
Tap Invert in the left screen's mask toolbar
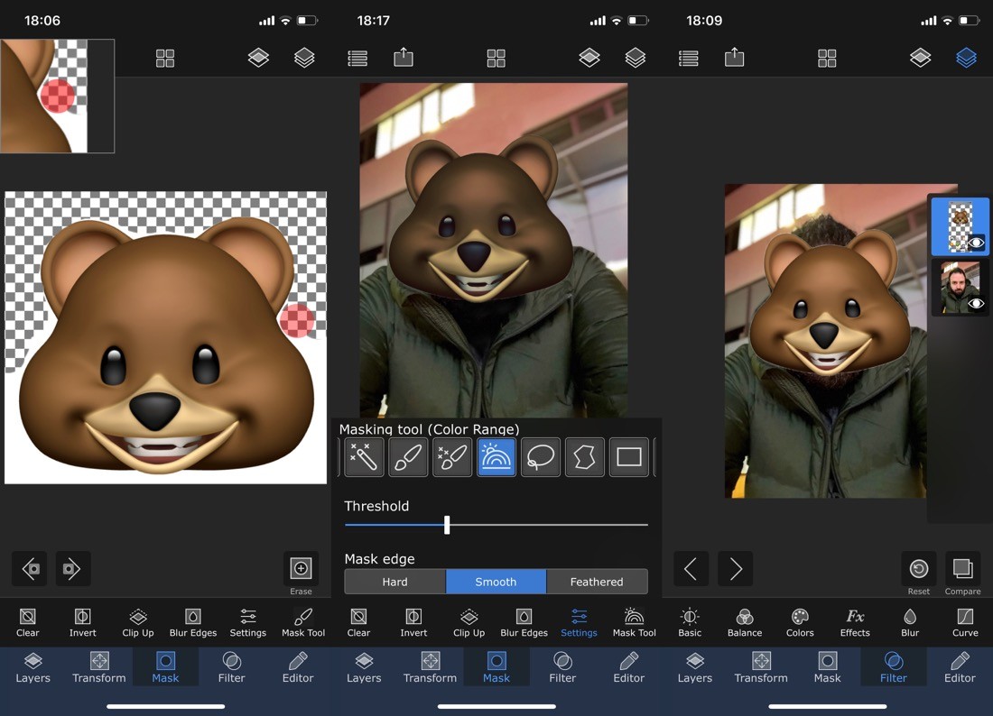[x=82, y=622]
